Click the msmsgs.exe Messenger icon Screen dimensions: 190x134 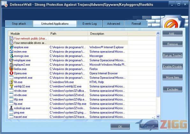click(x=11, y=56)
